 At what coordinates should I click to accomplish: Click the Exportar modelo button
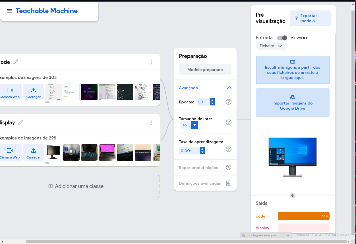(x=310, y=18)
